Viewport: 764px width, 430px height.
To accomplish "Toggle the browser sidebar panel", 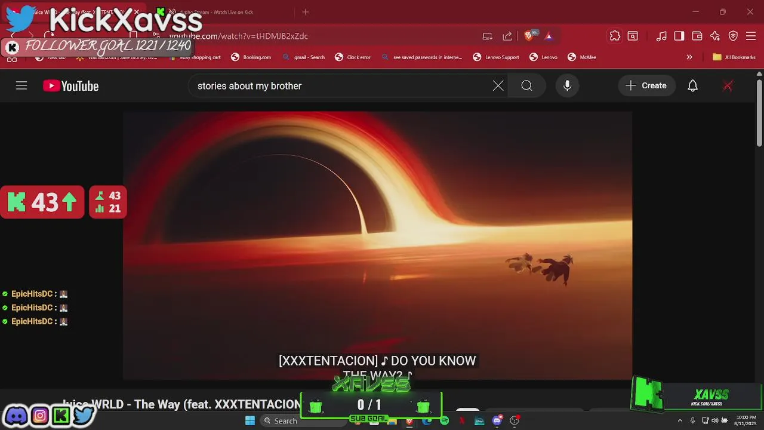I will [679, 36].
